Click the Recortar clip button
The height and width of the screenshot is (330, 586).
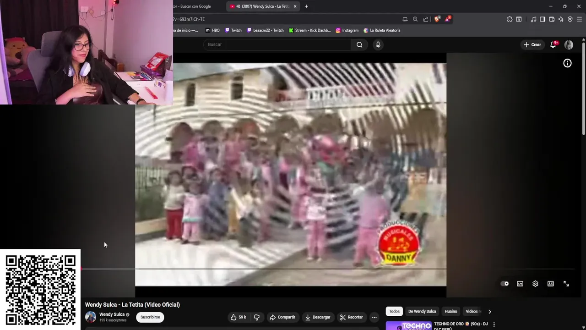(351, 317)
